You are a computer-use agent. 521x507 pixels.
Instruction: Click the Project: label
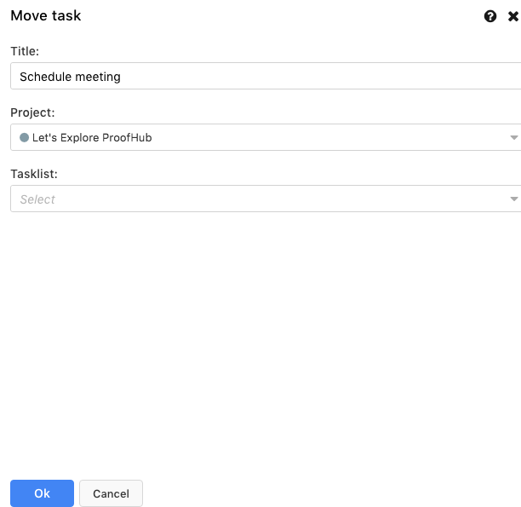(32, 112)
